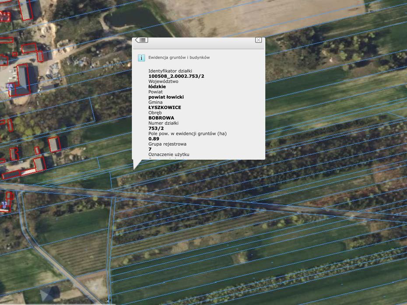Image resolution: width=407 pixels, height=305 pixels.
Task: Click the back-to-list arrow icon in popup header
Action: pyautogui.click(x=141, y=40)
